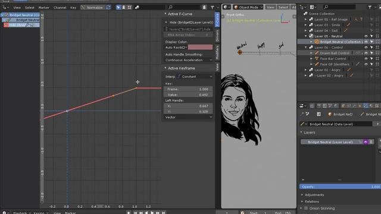Image resolution: width=381 pixels, height=214 pixels.
Task: Expand Layer 04 - Sad collection
Action: coord(305,30)
